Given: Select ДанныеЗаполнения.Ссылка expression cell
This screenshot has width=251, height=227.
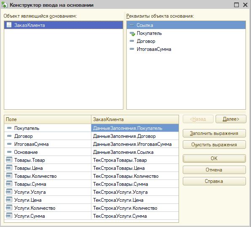Looking at the screenshot, I should tap(135, 152).
